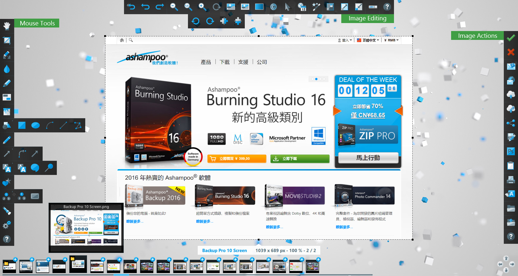Image resolution: width=518 pixels, height=276 pixels.
Task: Flip image horizontally
Action: (x=224, y=21)
